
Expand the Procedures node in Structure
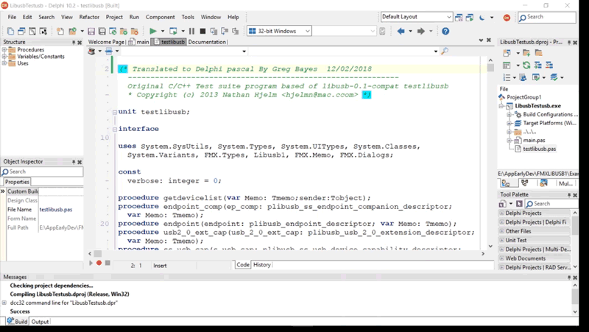coord(4,49)
